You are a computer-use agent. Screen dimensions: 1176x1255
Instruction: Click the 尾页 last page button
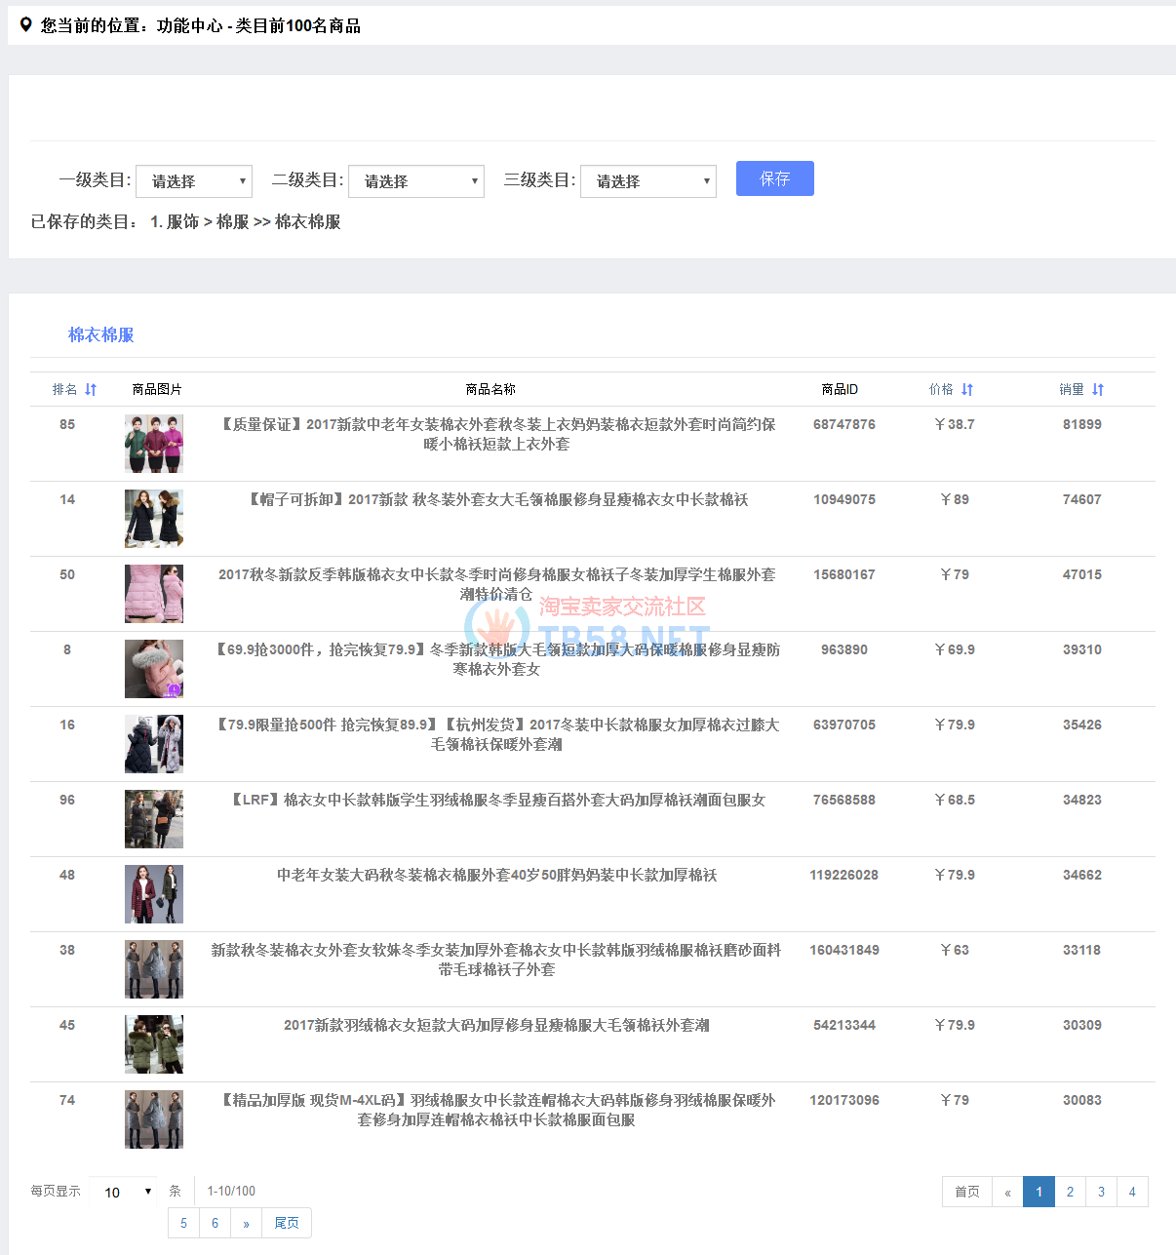tap(287, 1223)
